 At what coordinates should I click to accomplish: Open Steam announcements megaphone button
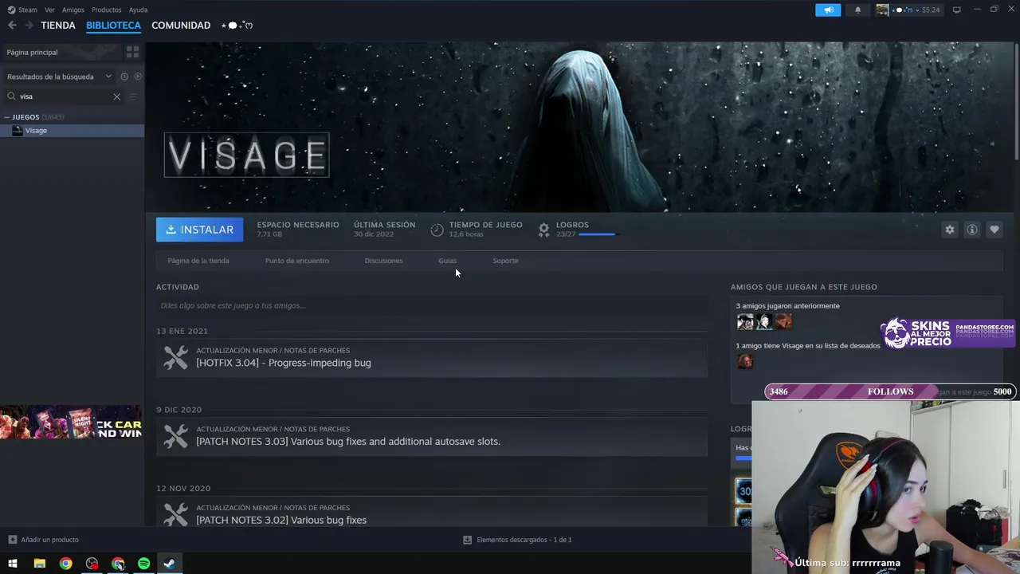[828, 10]
